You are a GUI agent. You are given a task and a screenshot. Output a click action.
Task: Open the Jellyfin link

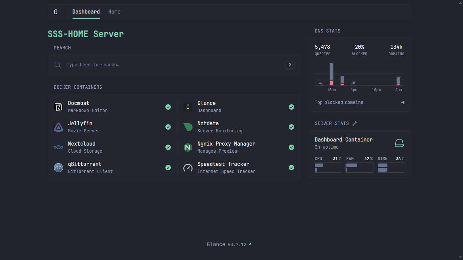point(80,124)
